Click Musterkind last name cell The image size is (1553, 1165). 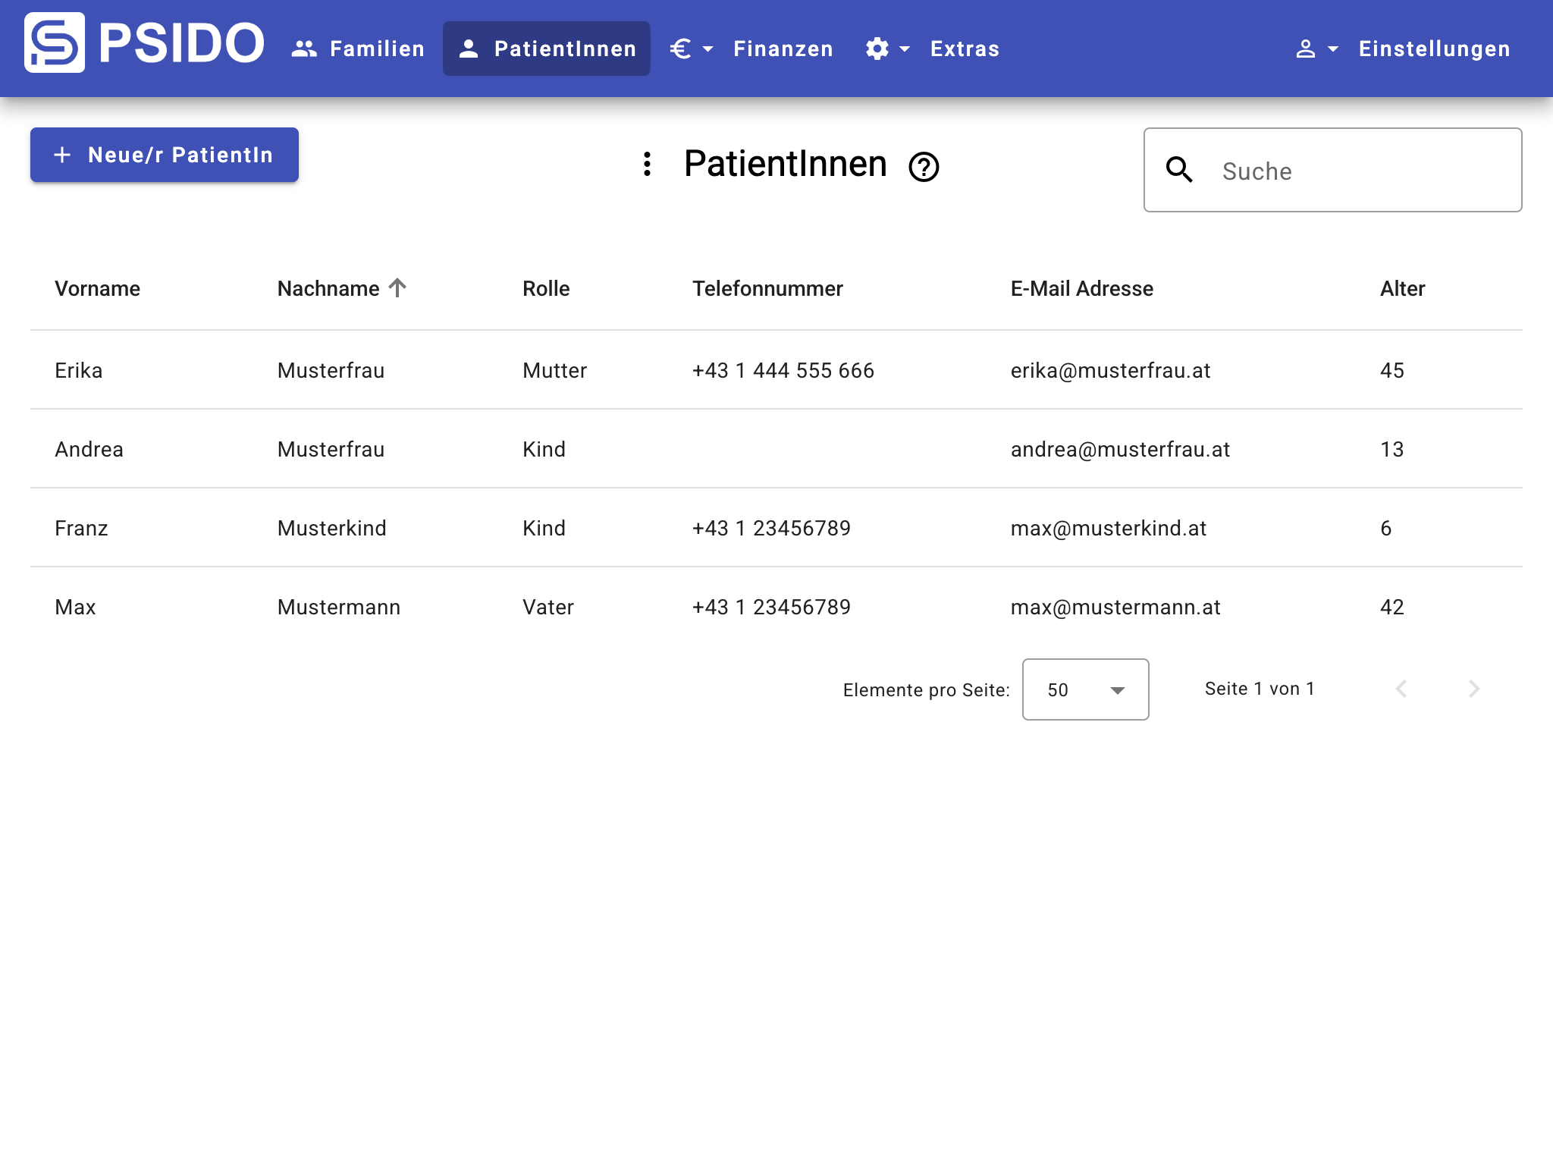pyautogui.click(x=332, y=528)
